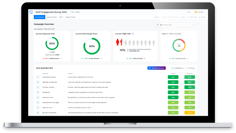Screen dimensions: 236x133
Task: Click current score cell for Expectations known
Action: click(x=173, y=77)
